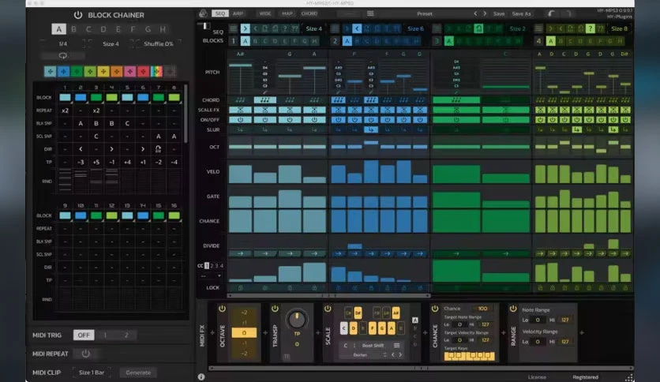
Task: Click the TP value +5 in step 3
Action: click(x=96, y=162)
